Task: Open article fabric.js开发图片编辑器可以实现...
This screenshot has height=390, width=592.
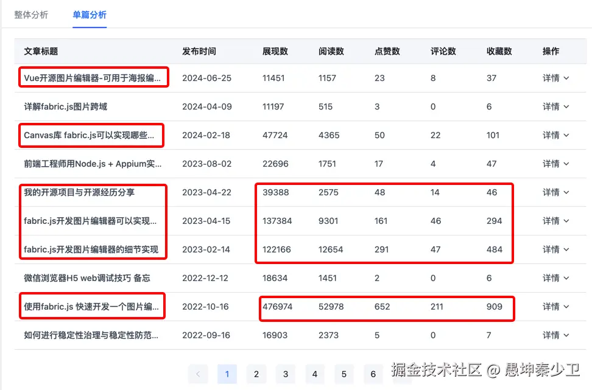Action: click(x=90, y=221)
